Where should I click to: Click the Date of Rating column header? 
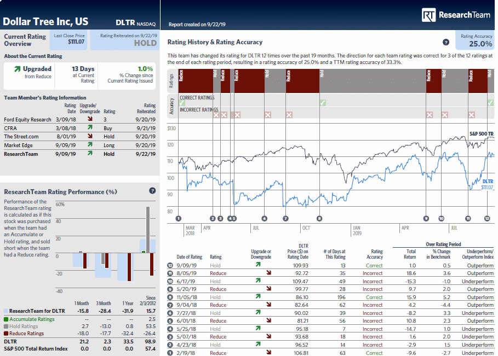pos(190,257)
